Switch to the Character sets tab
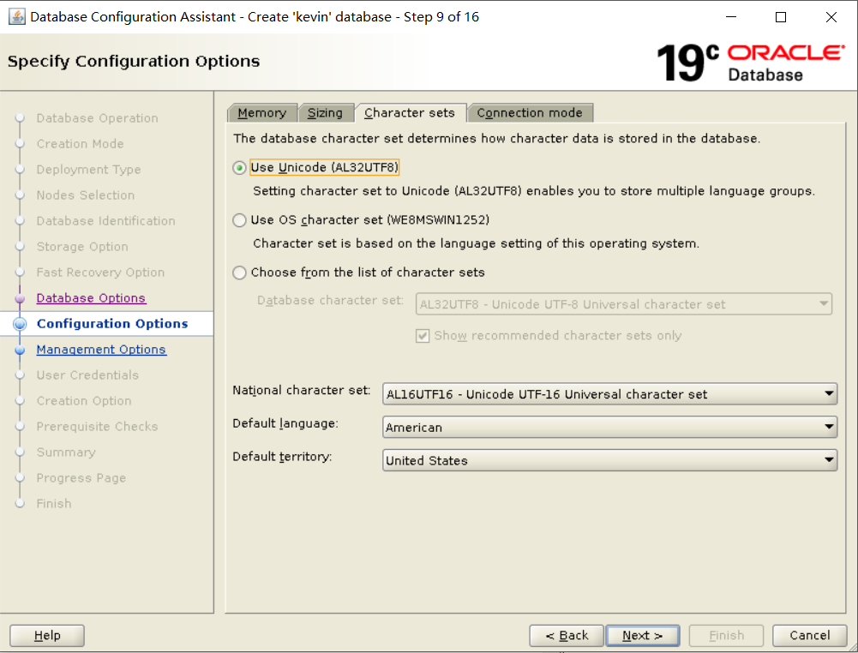This screenshot has width=858, height=653. 410,112
